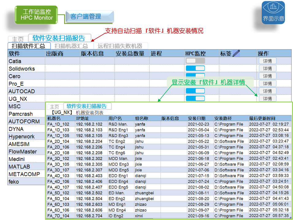Click install date 2021-08-11
This screenshot has width=293, height=220.
(199, 193)
